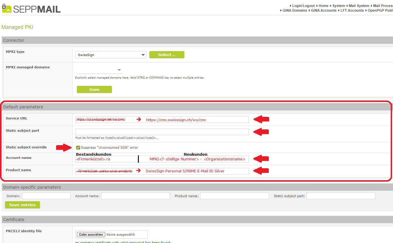Open the Login/Logout menu link
Viewport: 393px width, 243px height.
tap(303, 6)
